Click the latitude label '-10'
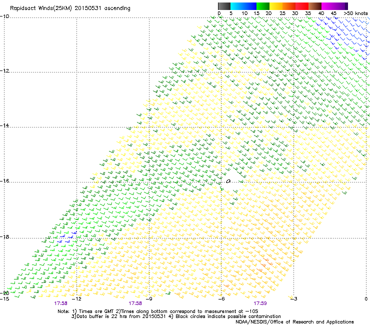Viewport: 370px width, 325px height. coord(4,16)
